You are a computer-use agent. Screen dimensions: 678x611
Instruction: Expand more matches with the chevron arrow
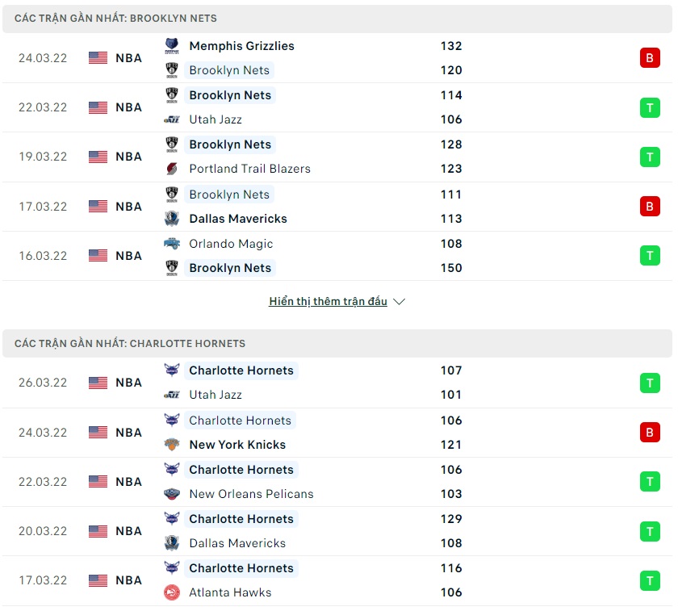[399, 302]
